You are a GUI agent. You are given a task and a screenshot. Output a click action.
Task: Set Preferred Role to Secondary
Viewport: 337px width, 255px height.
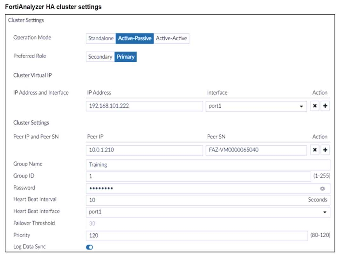[x=100, y=57]
